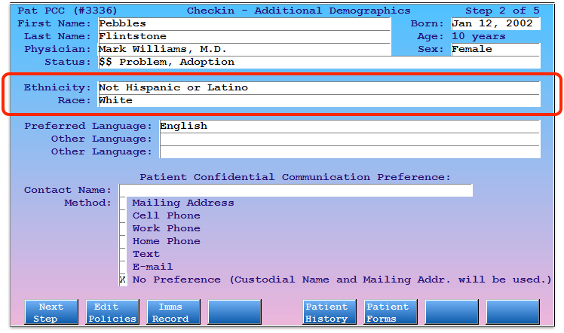Check the E-mail method box
564x333 pixels.
coord(123,267)
